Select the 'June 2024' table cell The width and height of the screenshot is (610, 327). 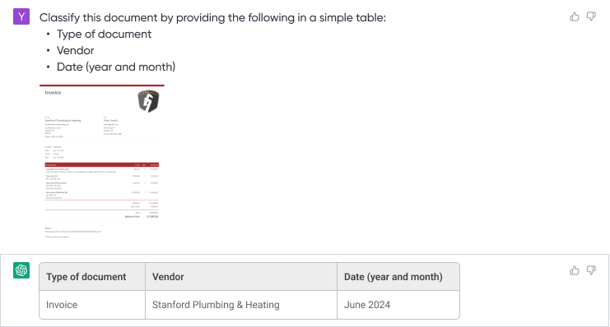click(x=398, y=305)
